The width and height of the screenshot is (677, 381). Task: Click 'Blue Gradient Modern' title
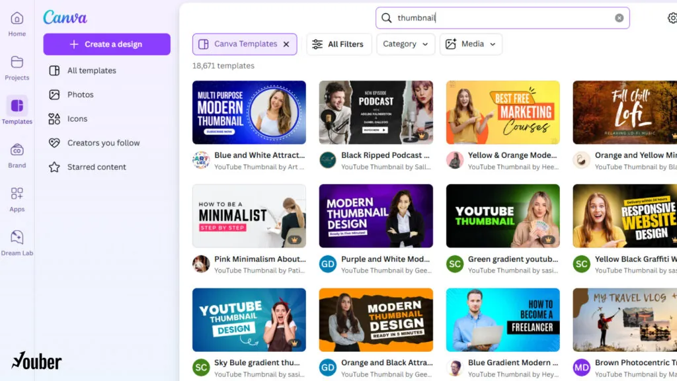[513, 362]
